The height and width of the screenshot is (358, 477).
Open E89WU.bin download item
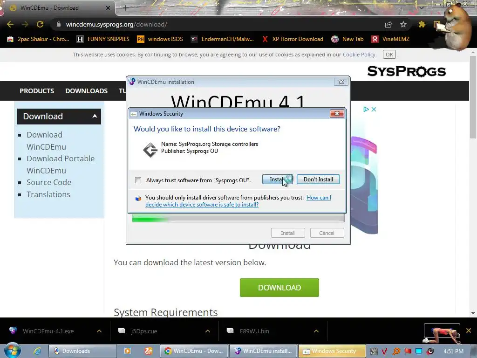[x=254, y=331]
